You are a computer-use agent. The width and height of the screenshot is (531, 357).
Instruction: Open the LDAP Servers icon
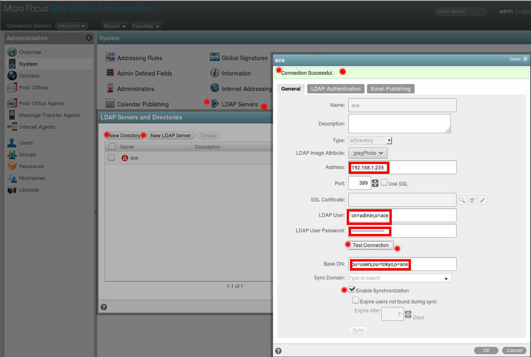(215, 104)
